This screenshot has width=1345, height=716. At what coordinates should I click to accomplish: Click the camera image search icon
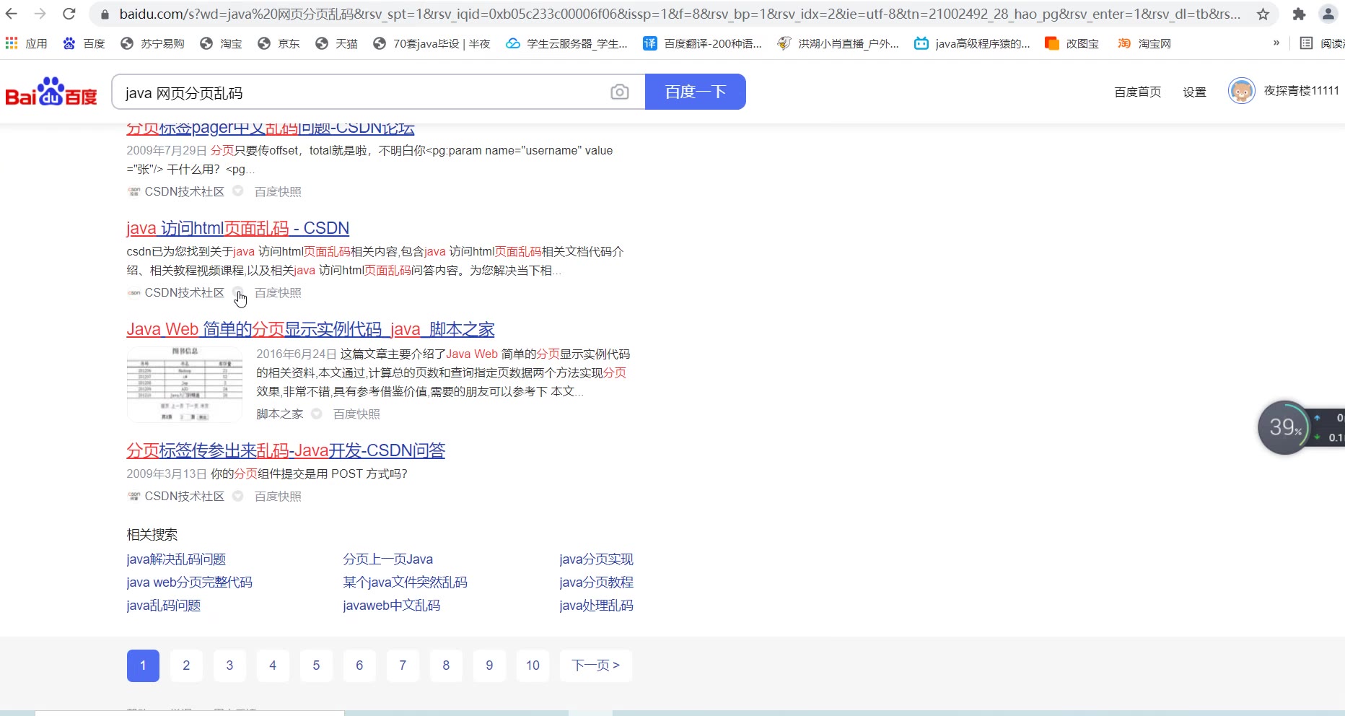pyautogui.click(x=619, y=92)
